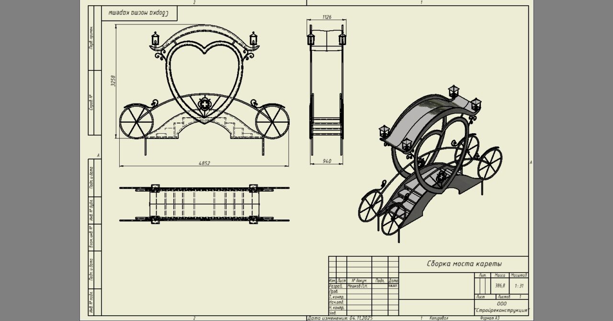
Task: Click the 'Копировал' label at sheet bottom
Action: 439,318
